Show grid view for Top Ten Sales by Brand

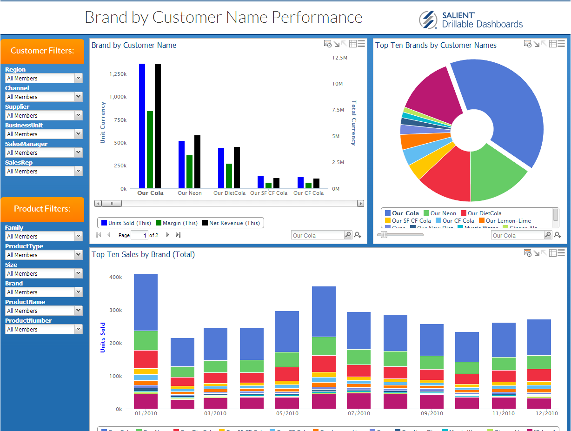pyautogui.click(x=553, y=253)
